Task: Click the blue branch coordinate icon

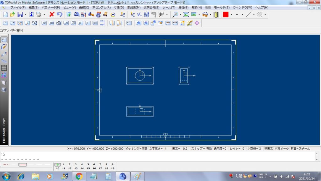Action: click(x=133, y=14)
